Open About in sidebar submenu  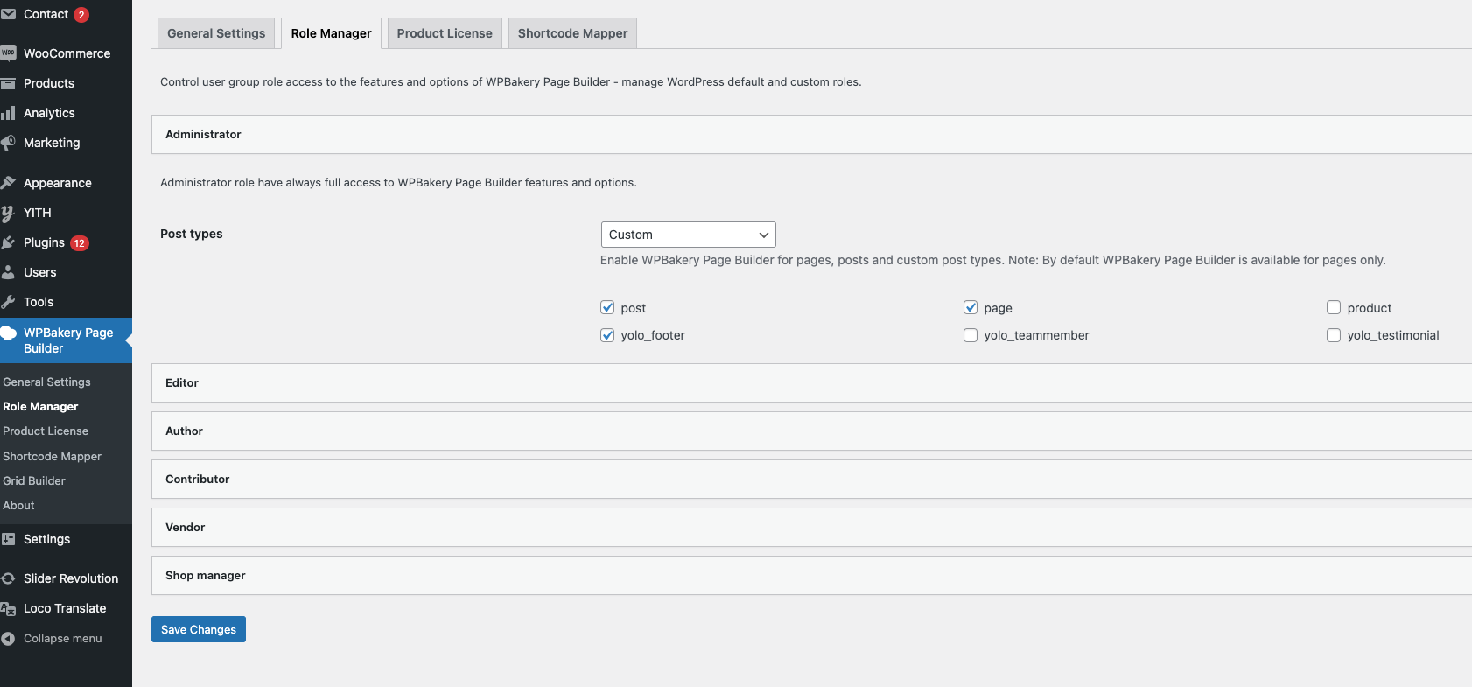pyautogui.click(x=18, y=505)
